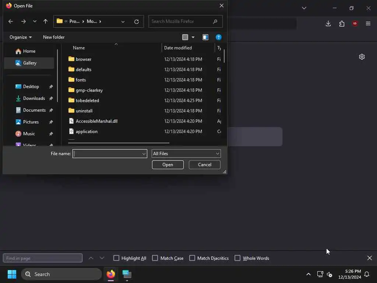This screenshot has height=283, width=377.
Task: Open Firefox list all tabs chevron
Action: tap(304, 8)
